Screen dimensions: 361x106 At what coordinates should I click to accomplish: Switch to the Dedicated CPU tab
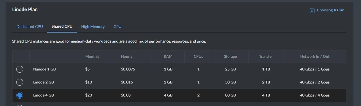pos(30,27)
